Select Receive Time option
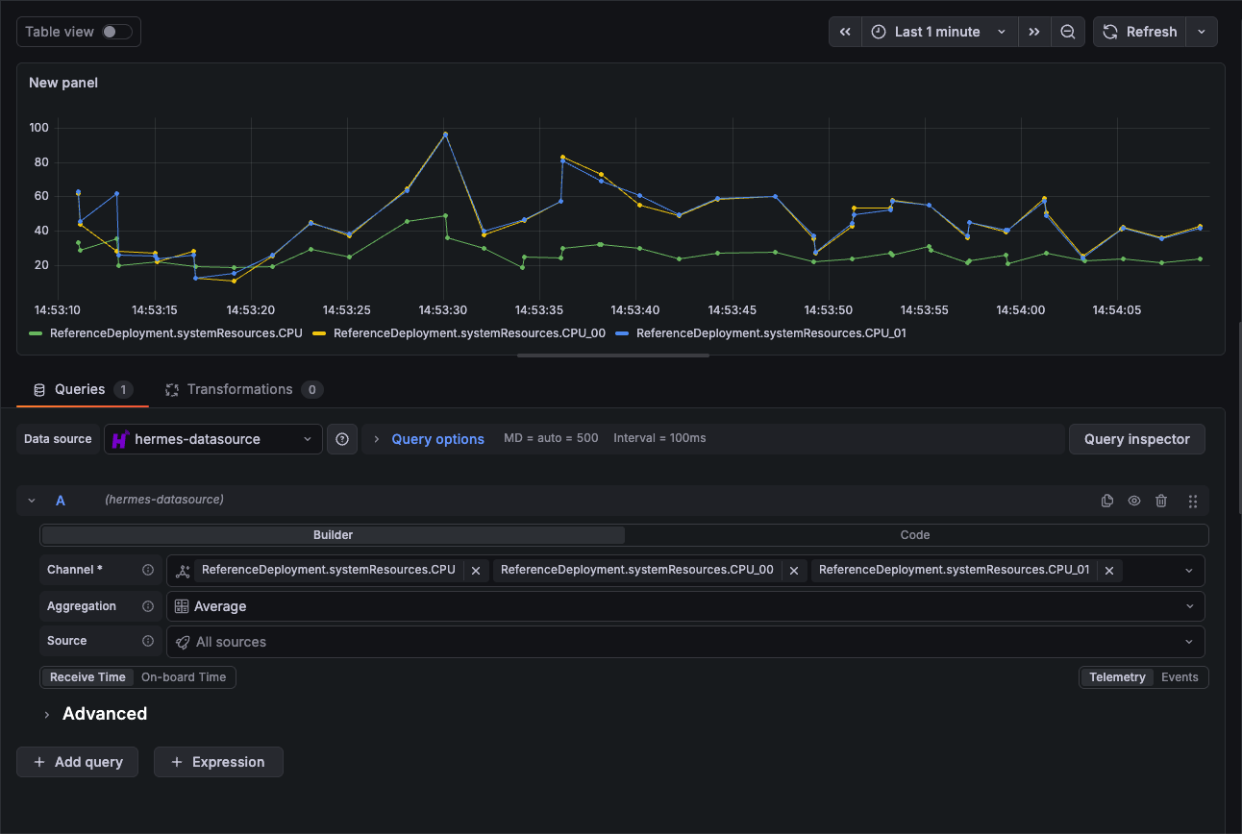Image resolution: width=1242 pixels, height=834 pixels. tap(87, 677)
